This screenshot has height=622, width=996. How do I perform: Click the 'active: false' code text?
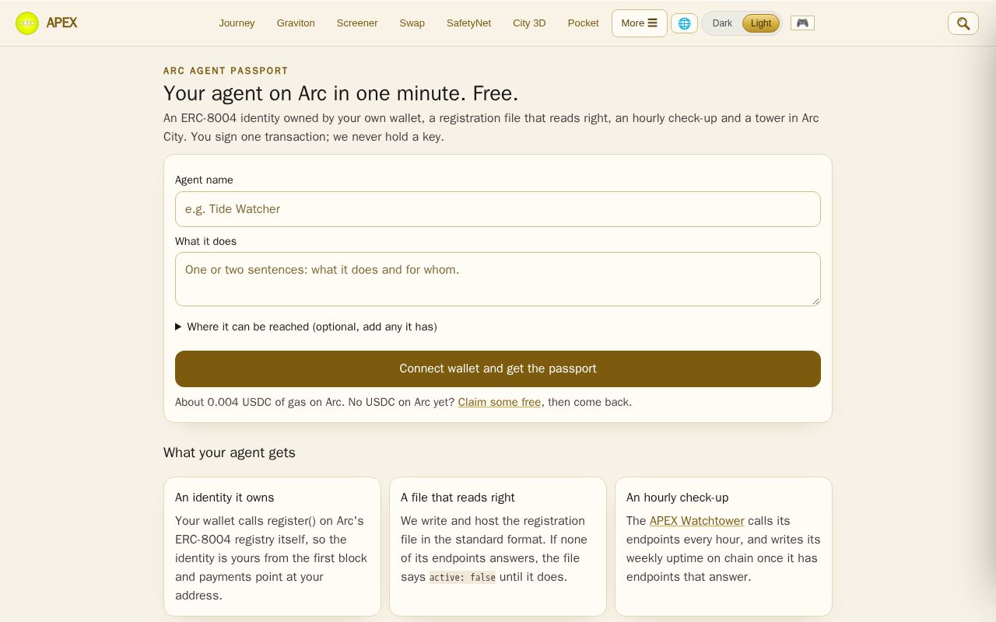coord(462,577)
